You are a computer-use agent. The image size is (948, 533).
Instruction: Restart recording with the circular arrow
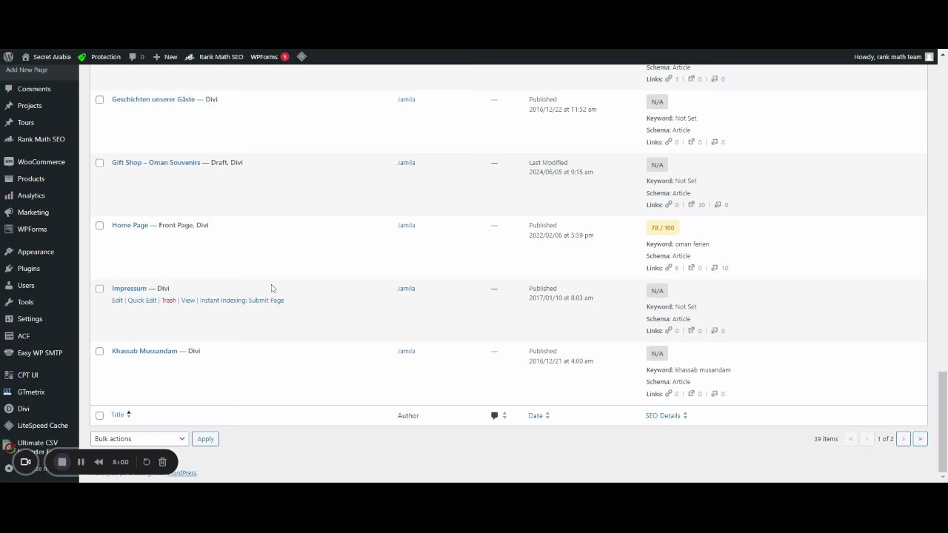point(147,462)
